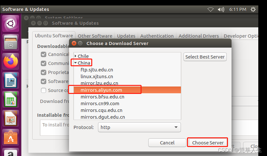Click Select Best Server button
The image size is (267, 156).
205,57
